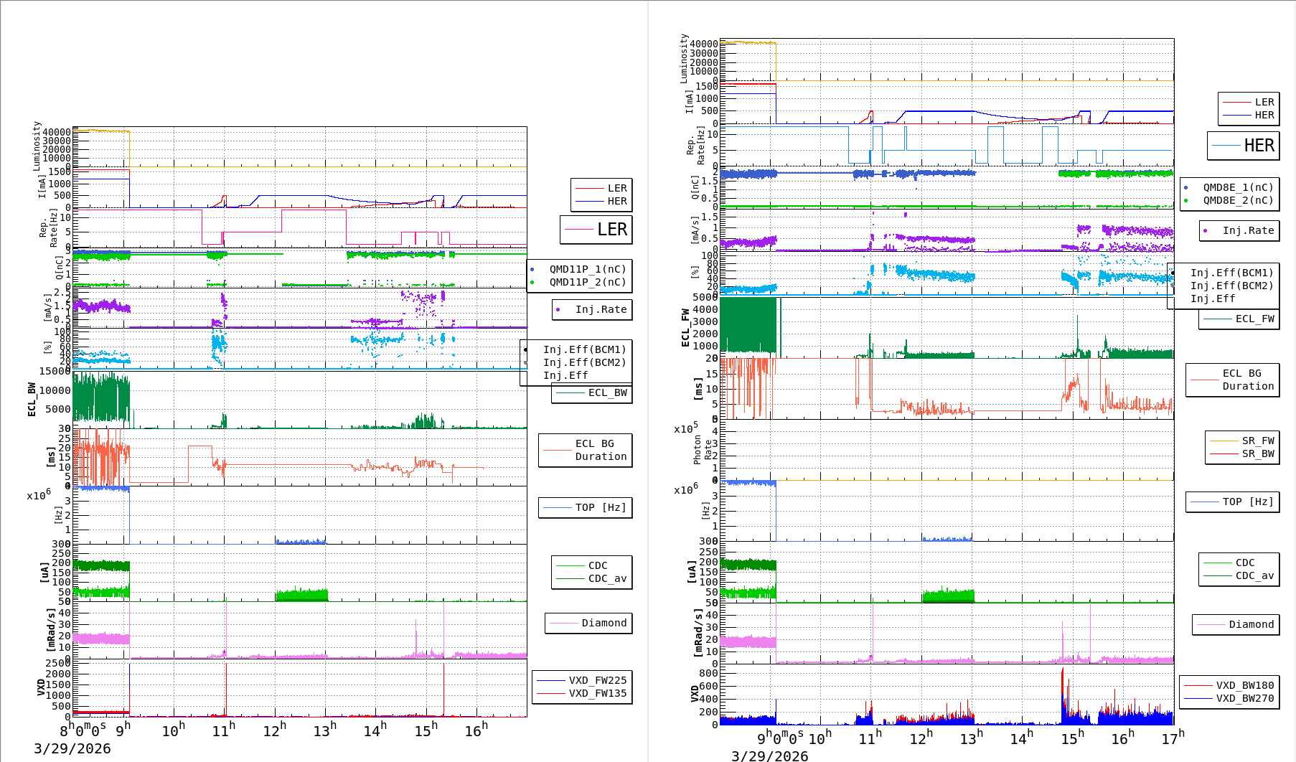Click the blue QMD8E_1(nC) legend marker

1185,188
